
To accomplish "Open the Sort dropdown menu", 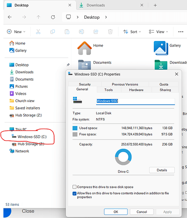I will coord(132,32).
